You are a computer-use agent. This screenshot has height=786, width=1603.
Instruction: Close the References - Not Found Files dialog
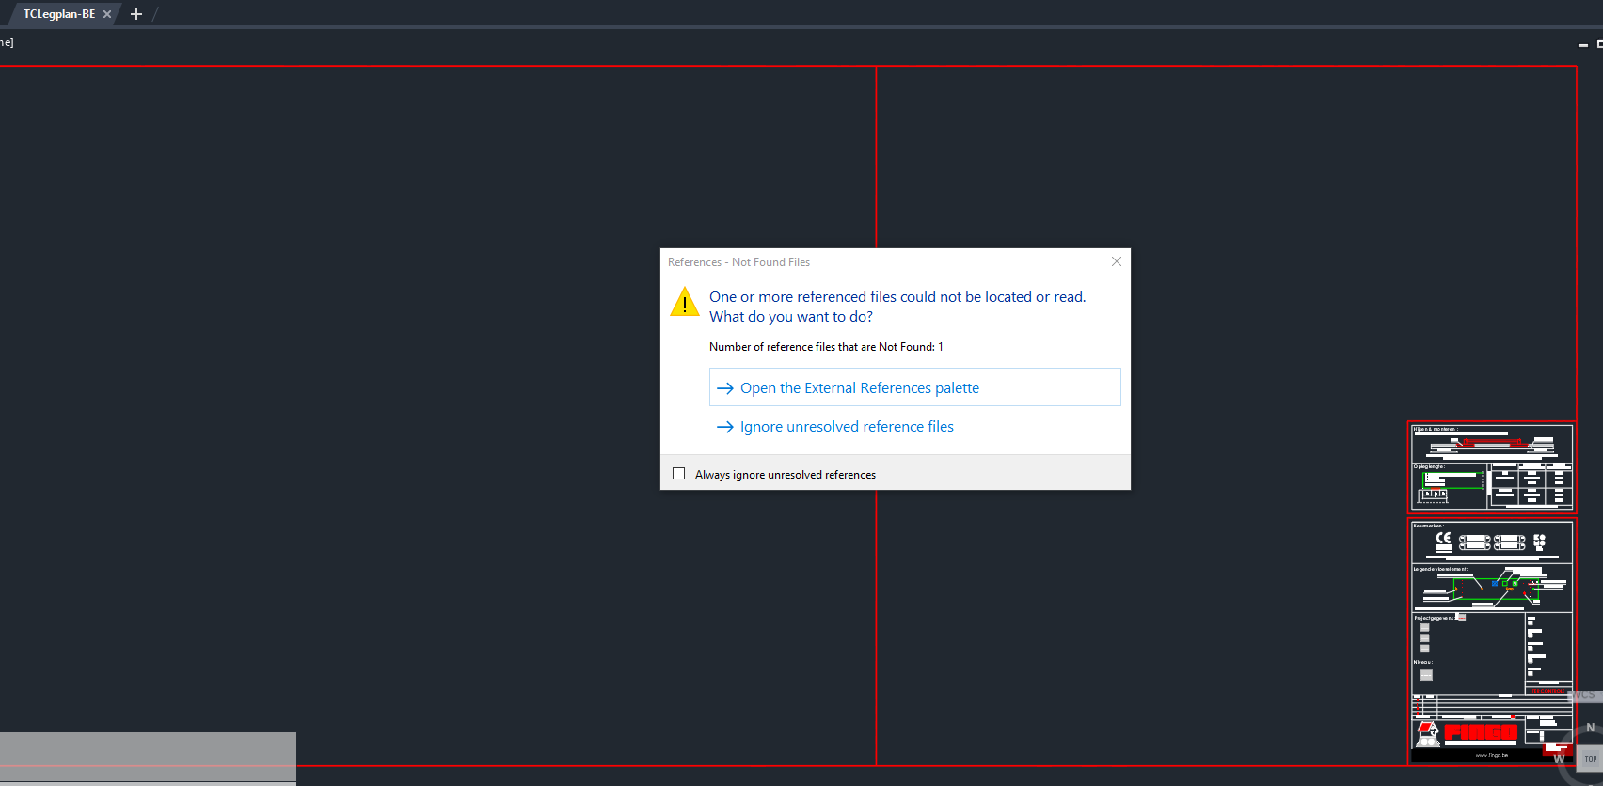pos(1117,261)
